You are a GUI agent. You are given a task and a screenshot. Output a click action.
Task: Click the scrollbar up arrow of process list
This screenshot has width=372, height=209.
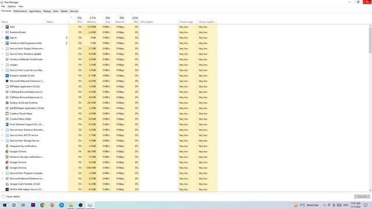point(370,26)
